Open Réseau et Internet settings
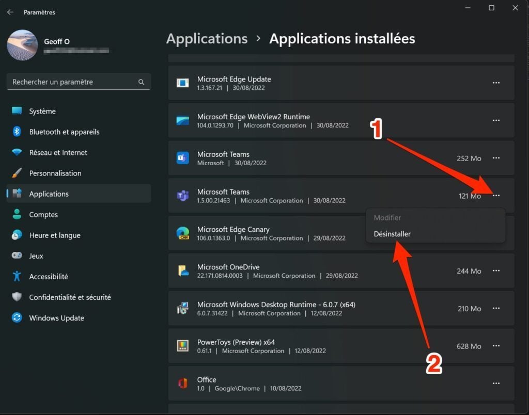The width and height of the screenshot is (529, 415). (79, 152)
